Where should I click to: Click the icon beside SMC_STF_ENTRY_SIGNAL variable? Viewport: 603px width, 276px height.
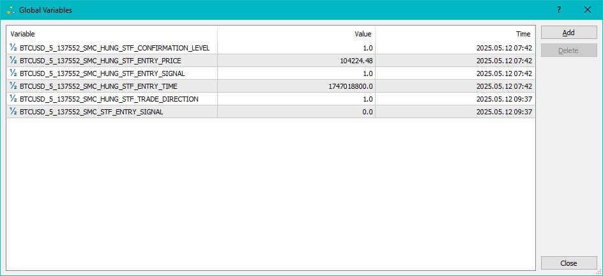pyautogui.click(x=13, y=112)
